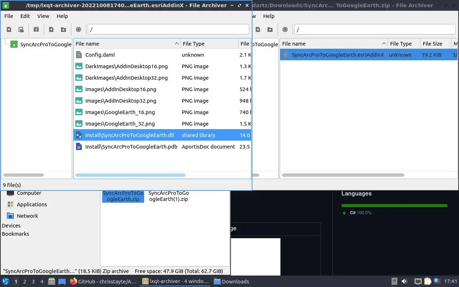Click horizontal scrollbar in .zip window file list
Screen dimensions: 459x287
343,175
